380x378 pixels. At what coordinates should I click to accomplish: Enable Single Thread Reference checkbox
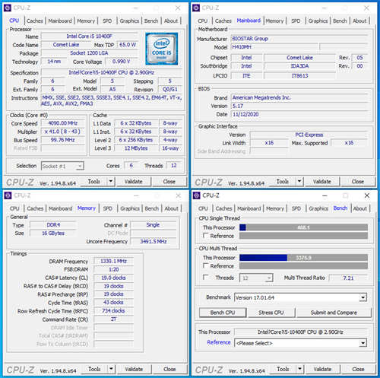click(206, 236)
